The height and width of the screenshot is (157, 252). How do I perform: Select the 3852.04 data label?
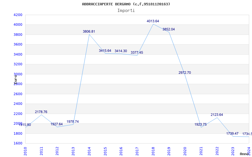point(169,29)
